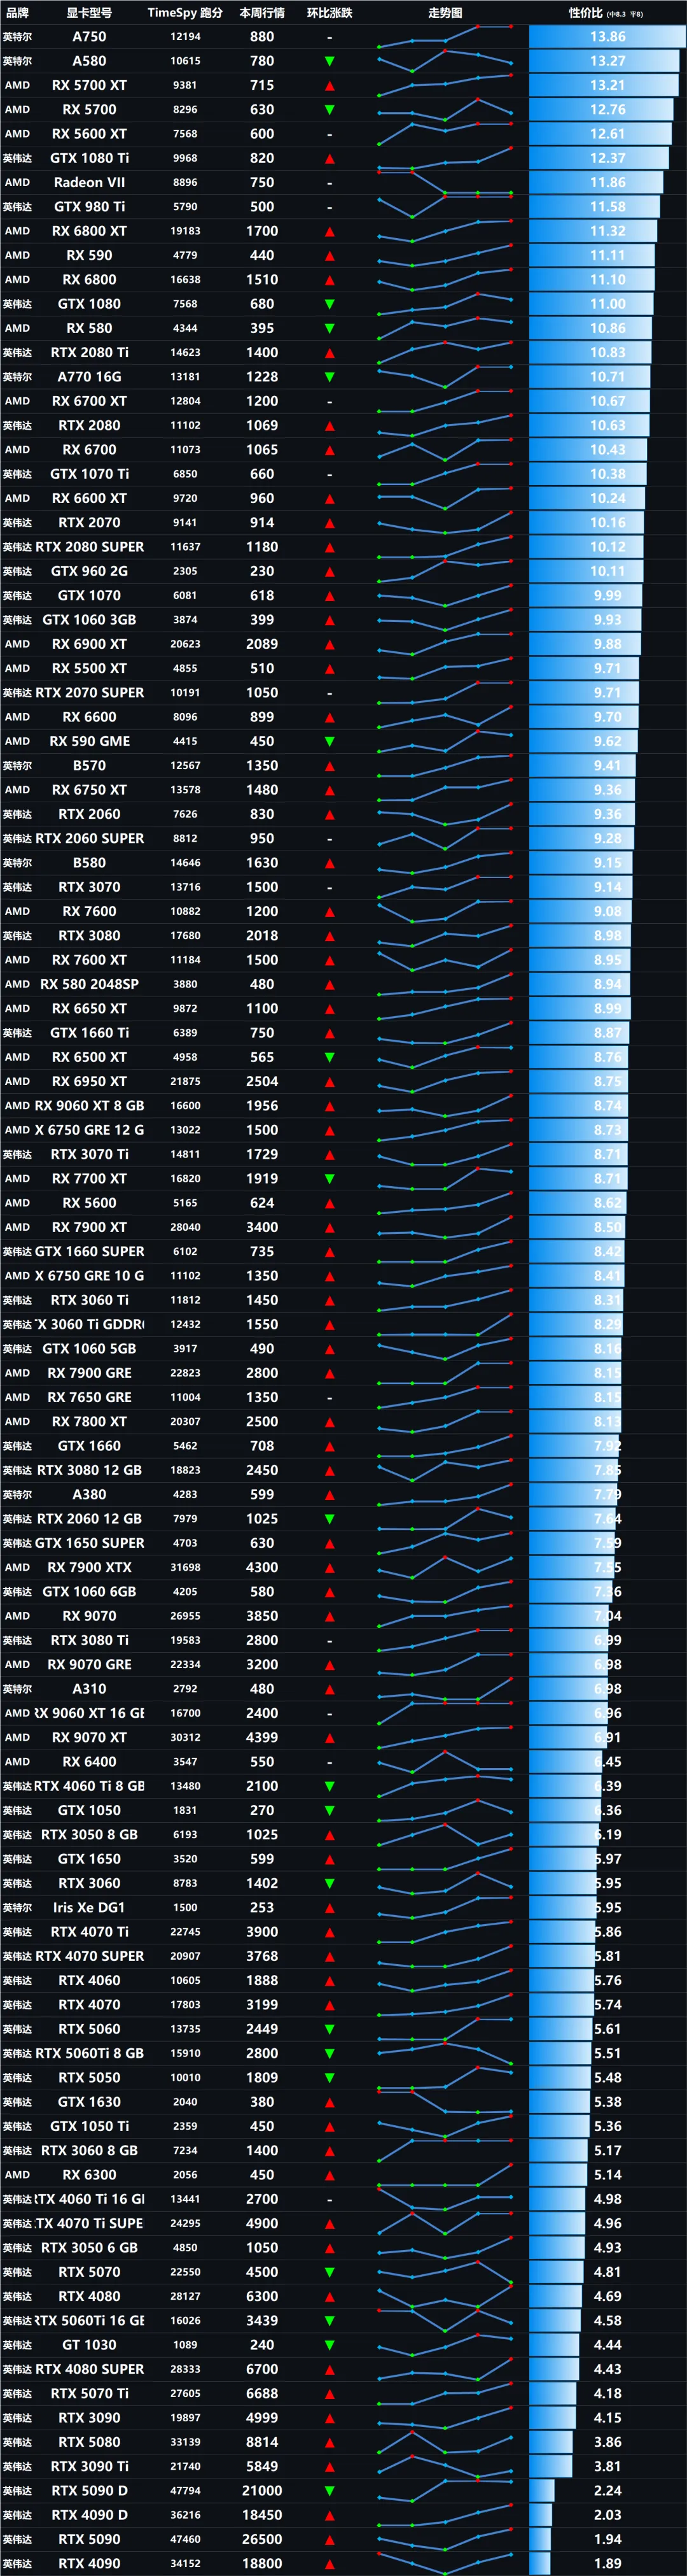Click the green down arrow in the A770 16G row
Screen dimensions: 687x2576
pos(330,377)
